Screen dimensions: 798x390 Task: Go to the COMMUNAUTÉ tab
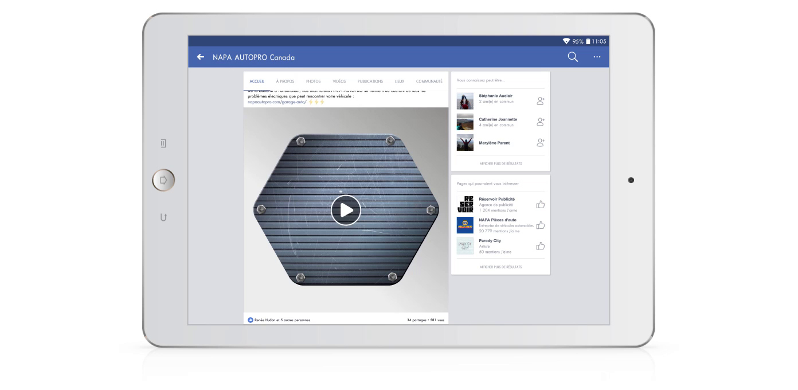pos(429,81)
